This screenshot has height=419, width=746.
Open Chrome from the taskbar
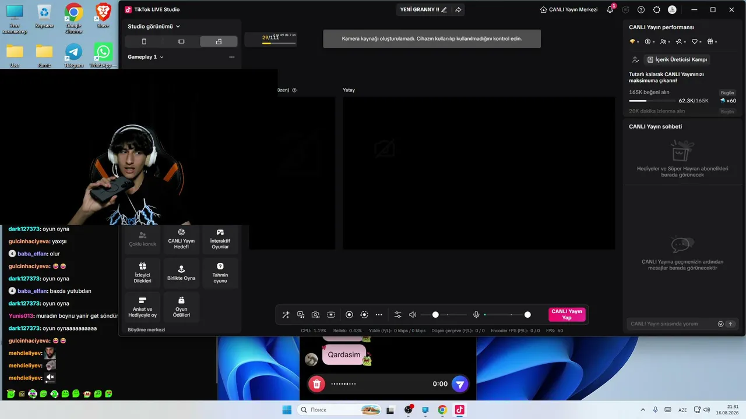[x=442, y=410]
